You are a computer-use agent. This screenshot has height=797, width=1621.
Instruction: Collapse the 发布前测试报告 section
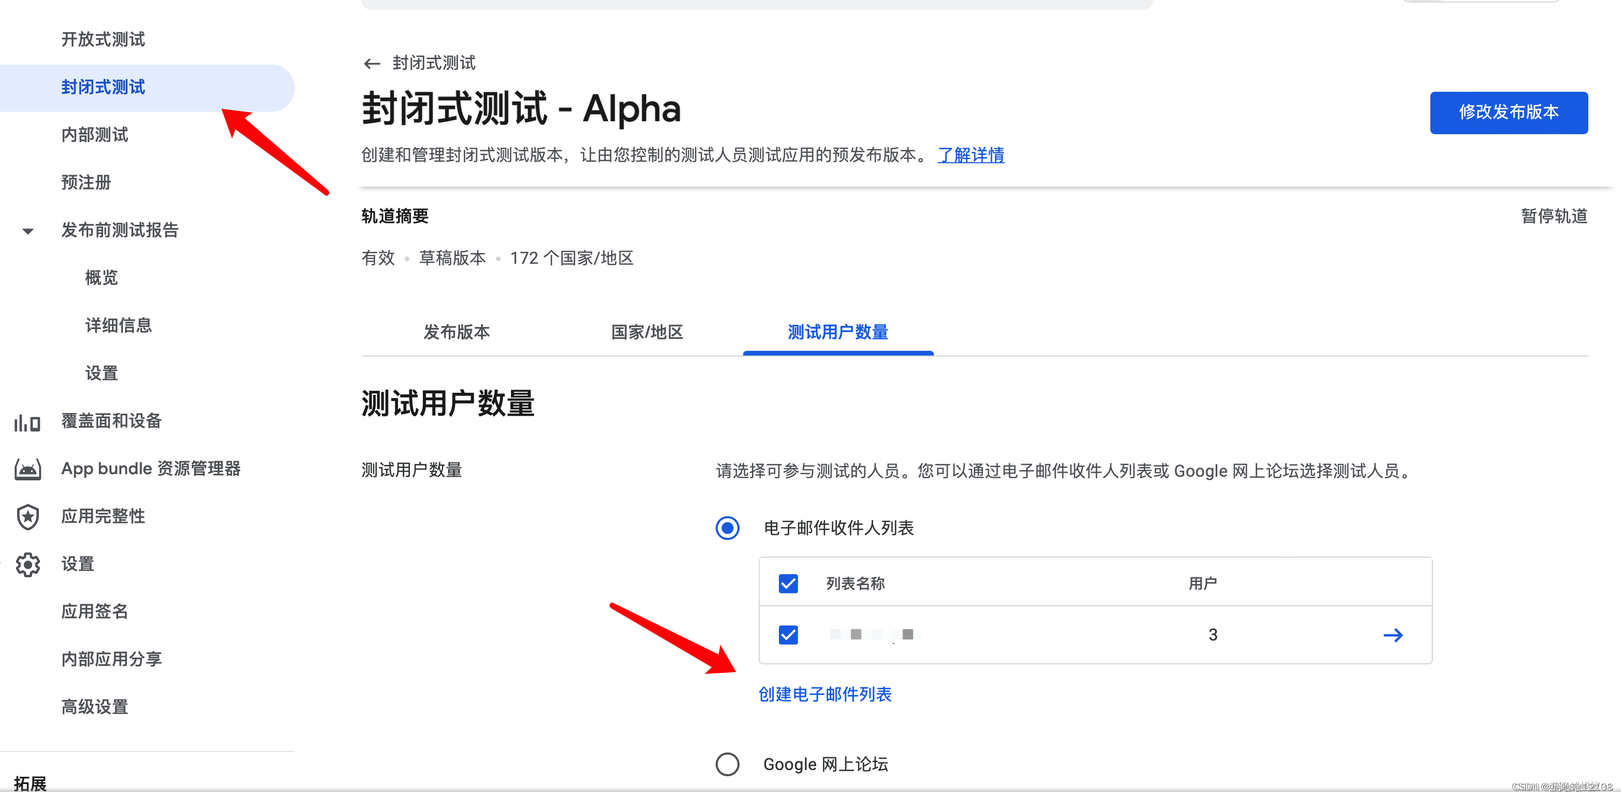pos(26,231)
